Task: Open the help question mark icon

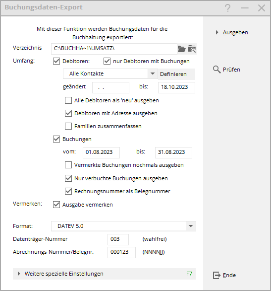Action: [228, 8]
